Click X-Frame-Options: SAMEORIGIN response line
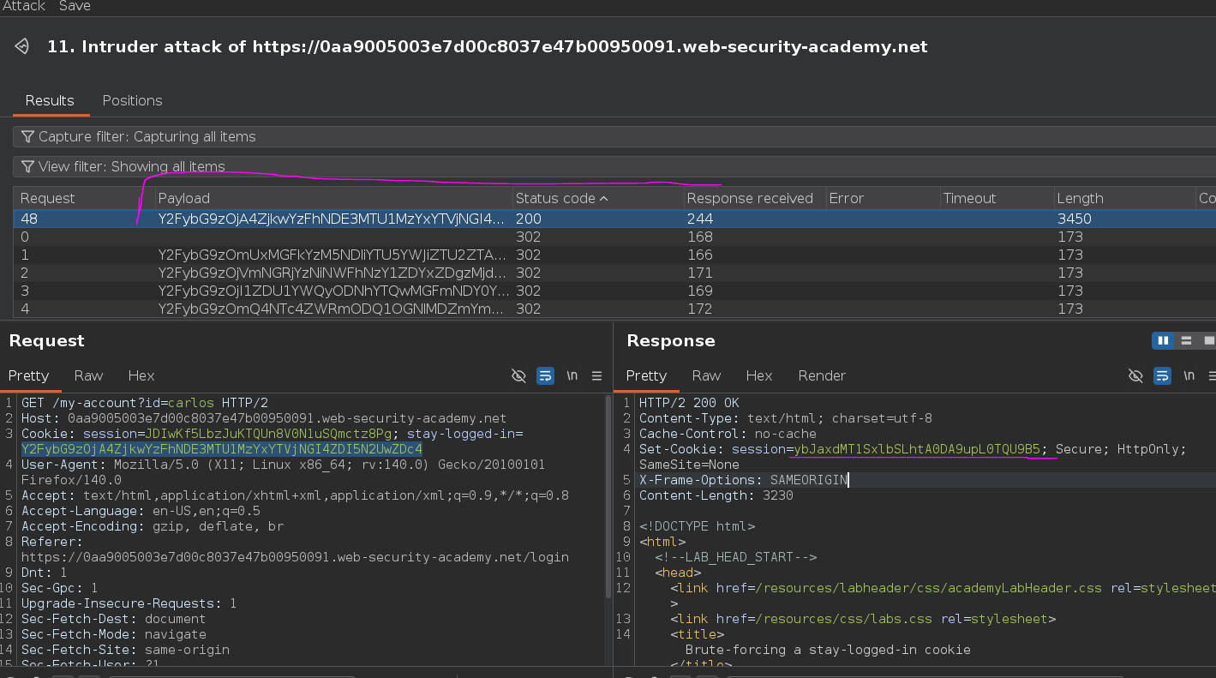 click(743, 480)
